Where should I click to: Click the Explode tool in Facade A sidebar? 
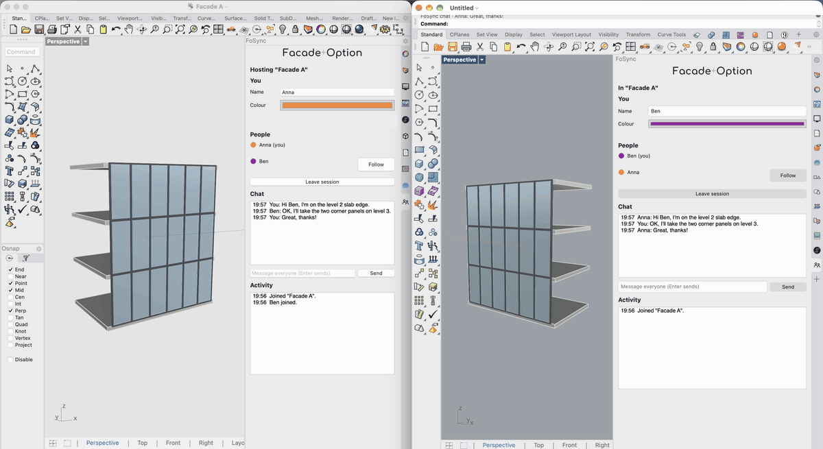tap(34, 133)
